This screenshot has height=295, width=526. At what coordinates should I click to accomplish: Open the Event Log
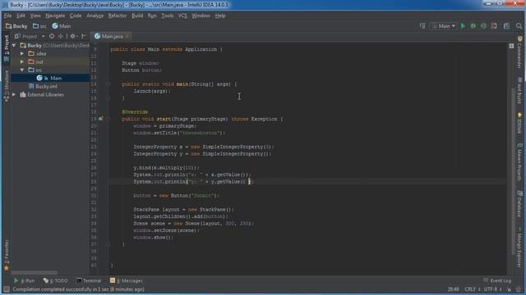(497, 280)
